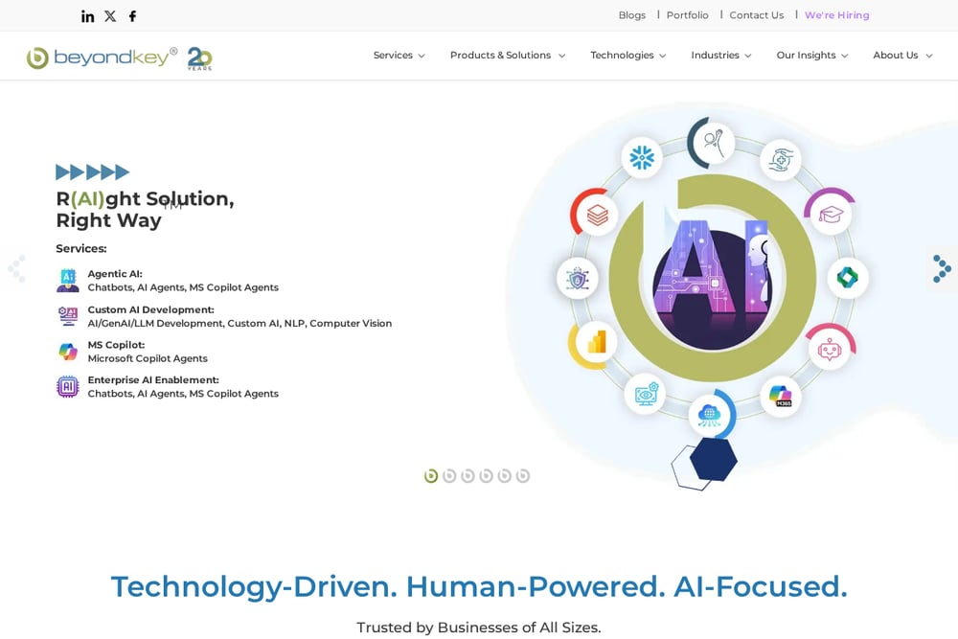Click the Trusted by Businesses of All Sizes text
This screenshot has width=958, height=639.
479,628
